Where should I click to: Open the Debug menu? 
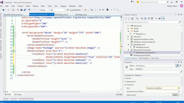35,6
